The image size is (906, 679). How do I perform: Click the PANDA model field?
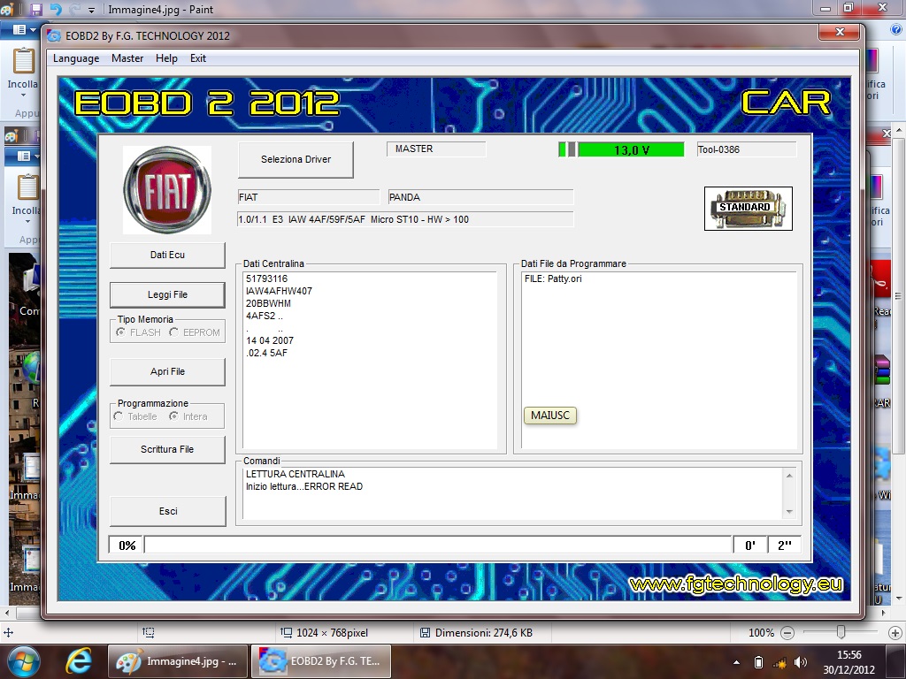pos(480,197)
